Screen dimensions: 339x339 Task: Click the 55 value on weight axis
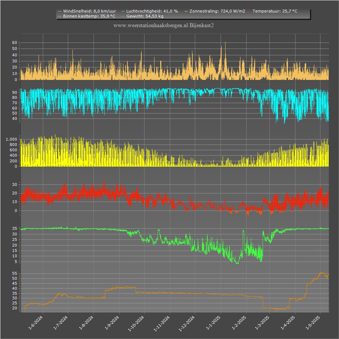[x=15, y=273]
